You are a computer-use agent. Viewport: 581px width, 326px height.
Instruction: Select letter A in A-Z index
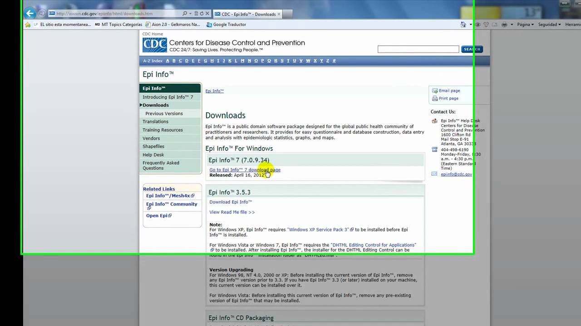tap(167, 61)
